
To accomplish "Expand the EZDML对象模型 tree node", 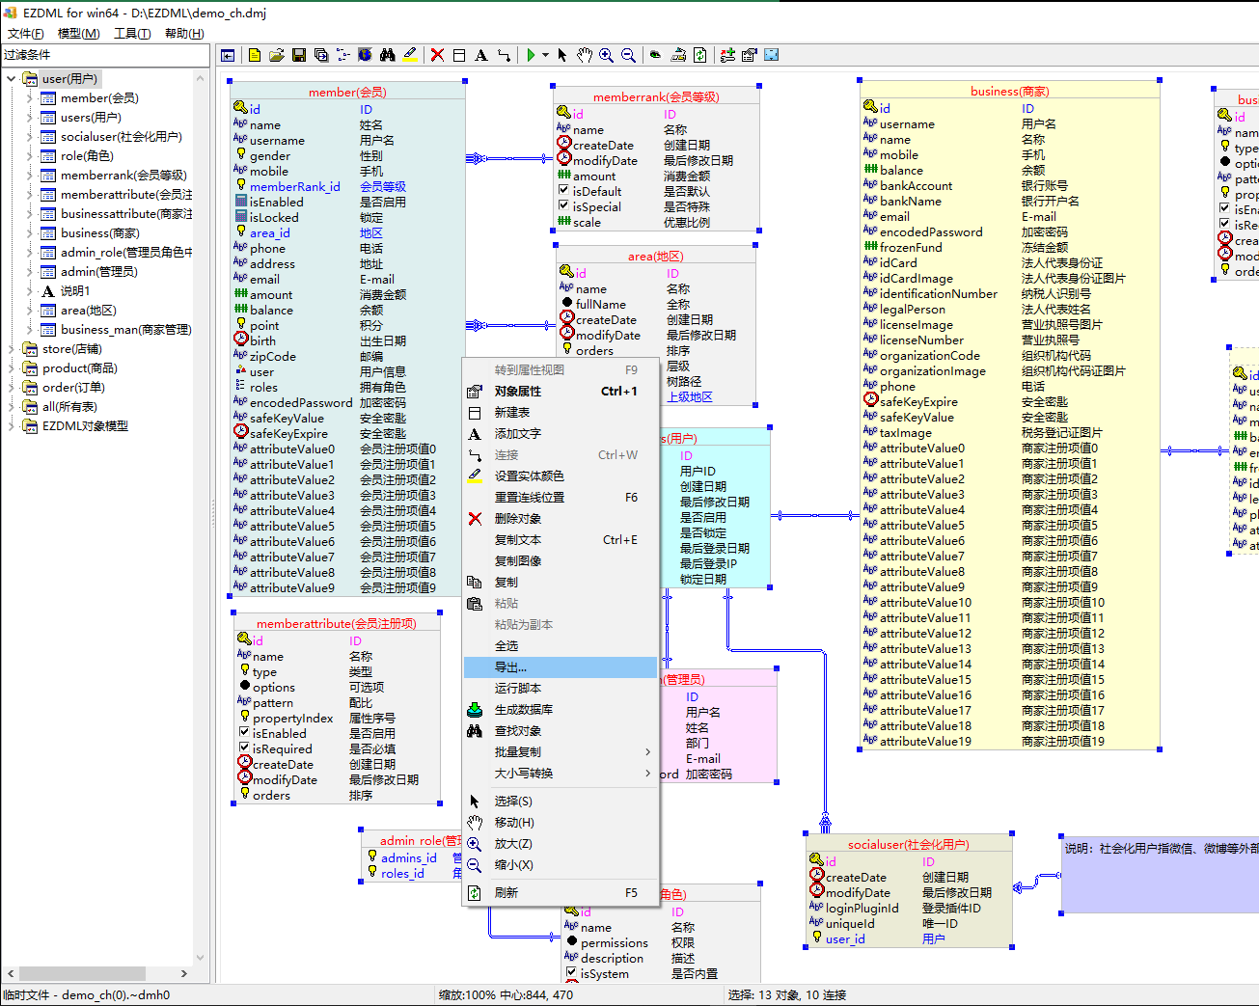I will click(12, 426).
